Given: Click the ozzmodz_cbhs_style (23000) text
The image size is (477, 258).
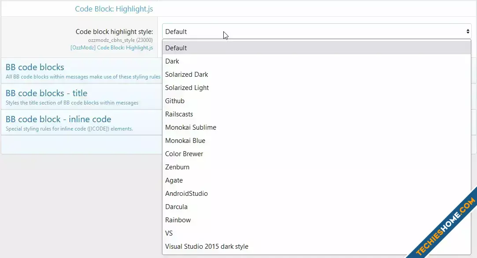Looking at the screenshot, I should pyautogui.click(x=121, y=40).
